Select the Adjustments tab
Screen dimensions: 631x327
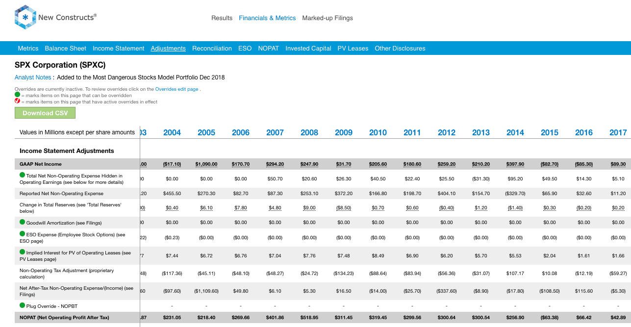coord(168,48)
